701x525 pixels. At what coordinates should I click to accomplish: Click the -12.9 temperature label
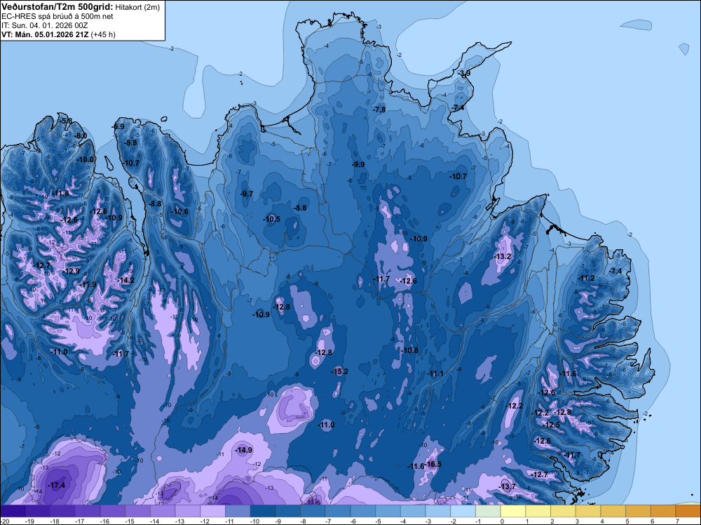coord(71,271)
